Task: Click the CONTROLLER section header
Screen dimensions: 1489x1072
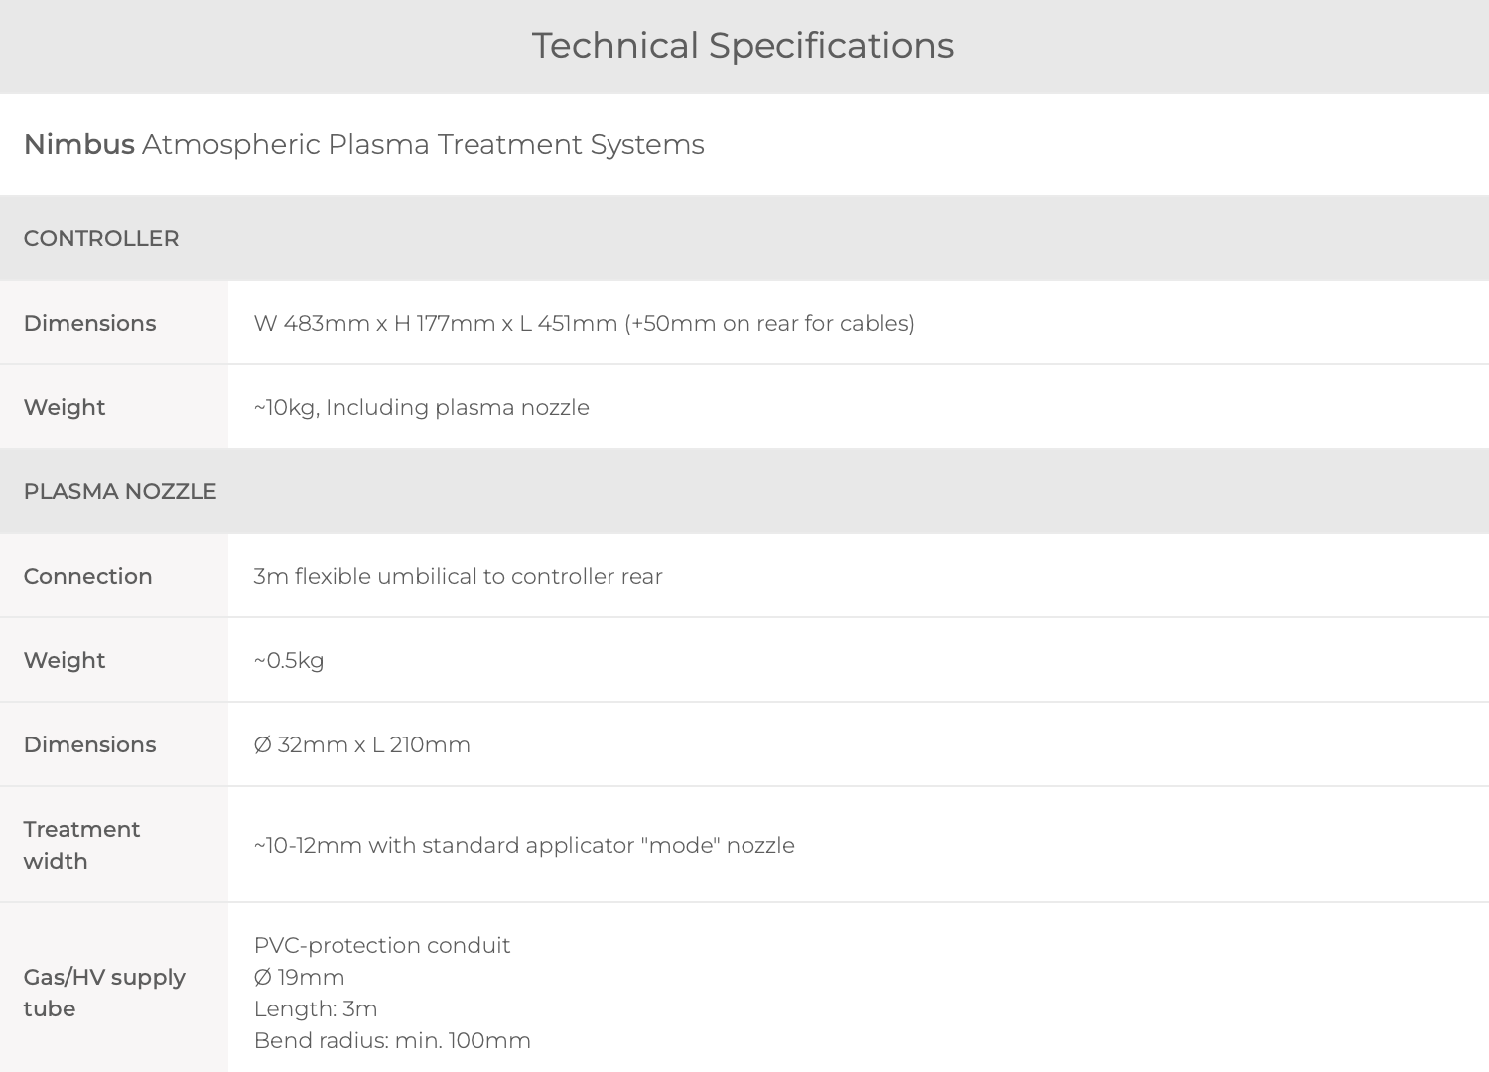Action: (x=101, y=239)
